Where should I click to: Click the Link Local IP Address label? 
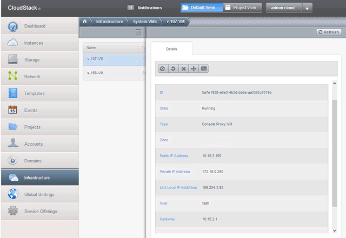[x=178, y=187]
